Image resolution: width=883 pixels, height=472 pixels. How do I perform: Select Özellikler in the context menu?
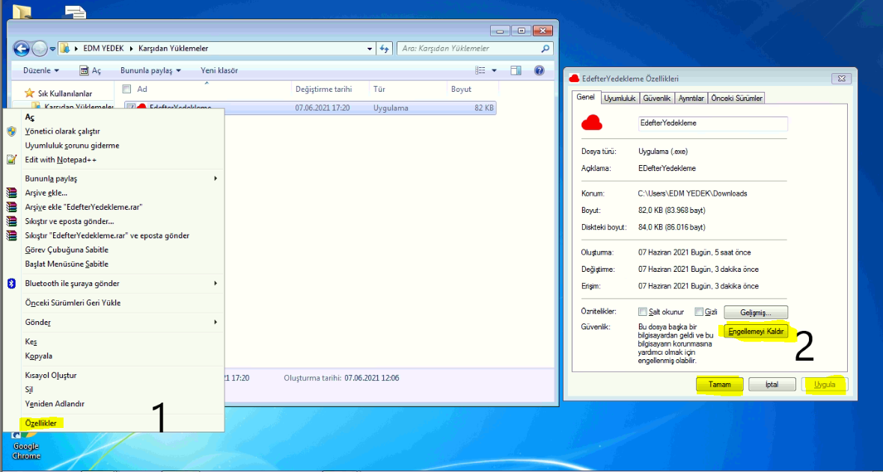(41, 423)
